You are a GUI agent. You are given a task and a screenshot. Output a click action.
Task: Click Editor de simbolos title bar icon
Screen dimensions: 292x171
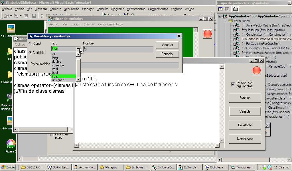click(50, 19)
